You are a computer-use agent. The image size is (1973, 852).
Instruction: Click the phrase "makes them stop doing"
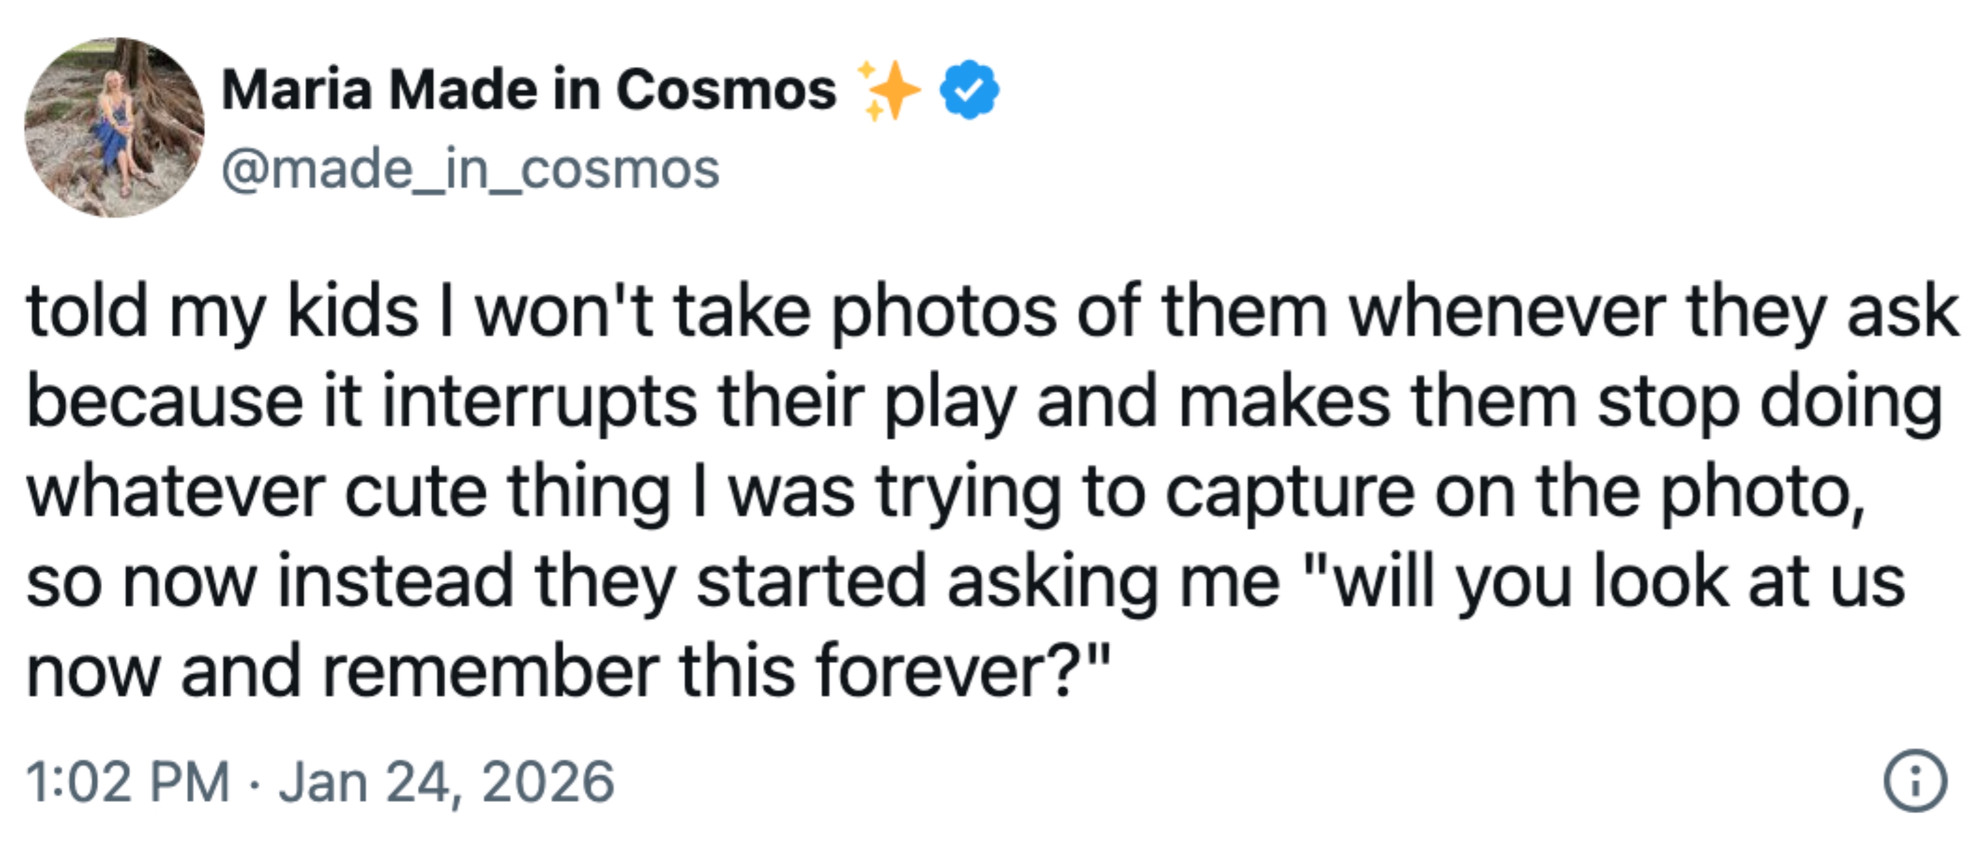coord(1561,402)
